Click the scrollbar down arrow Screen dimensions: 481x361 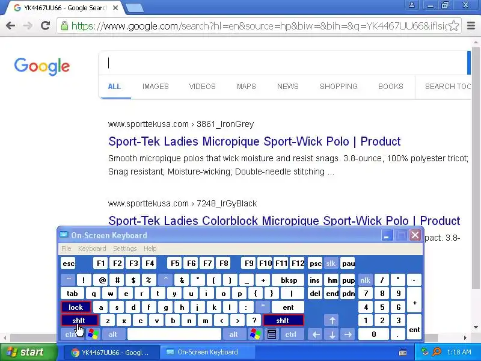[476, 327]
